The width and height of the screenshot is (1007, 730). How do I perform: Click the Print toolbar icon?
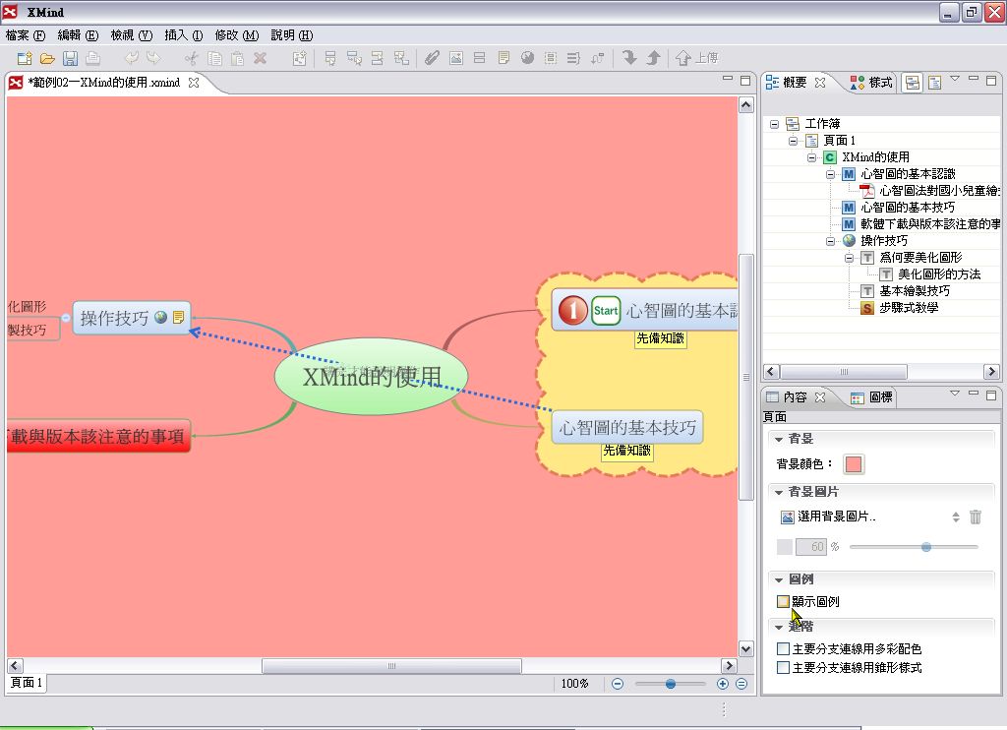click(93, 58)
